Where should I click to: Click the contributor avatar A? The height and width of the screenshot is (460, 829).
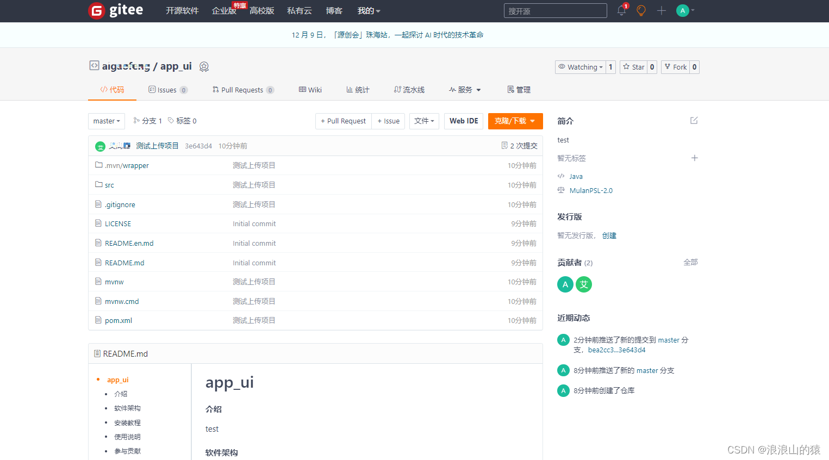[x=565, y=284]
